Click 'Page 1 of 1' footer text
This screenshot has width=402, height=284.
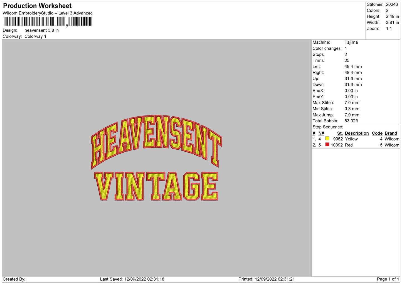click(x=388, y=279)
